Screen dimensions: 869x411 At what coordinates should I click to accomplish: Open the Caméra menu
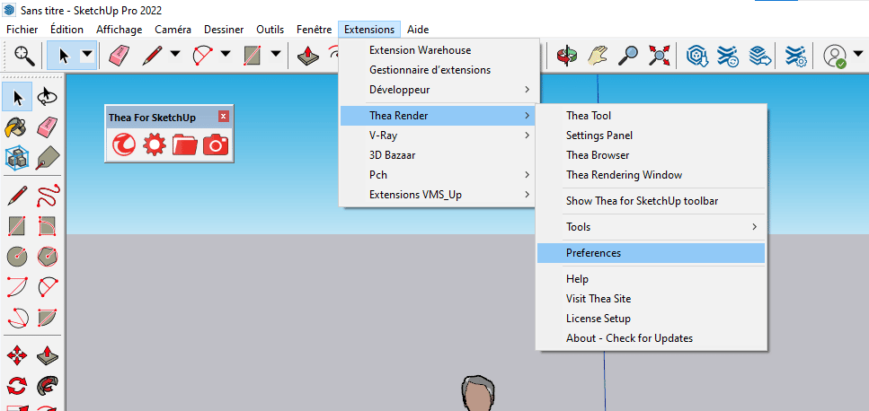[x=173, y=30]
